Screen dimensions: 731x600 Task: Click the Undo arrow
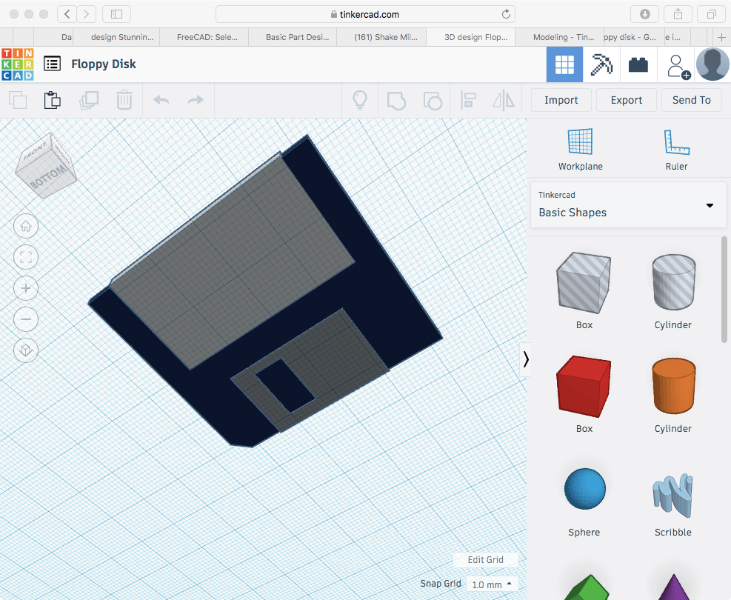(x=161, y=100)
